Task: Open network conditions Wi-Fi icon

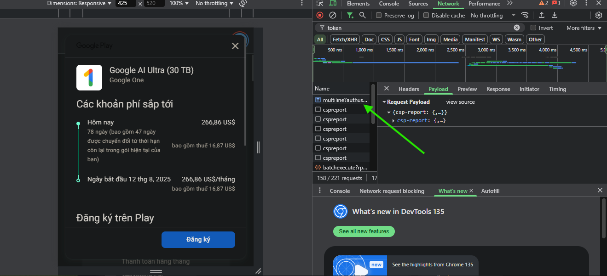Action: click(525, 15)
